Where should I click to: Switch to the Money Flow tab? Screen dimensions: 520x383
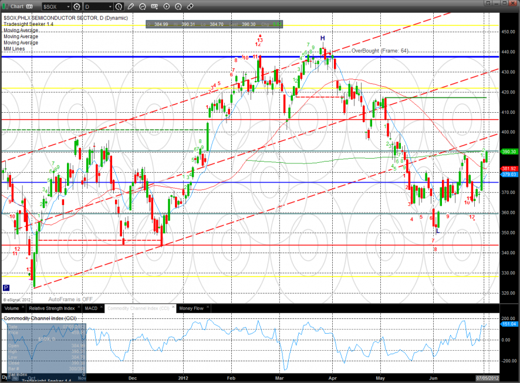point(191,308)
